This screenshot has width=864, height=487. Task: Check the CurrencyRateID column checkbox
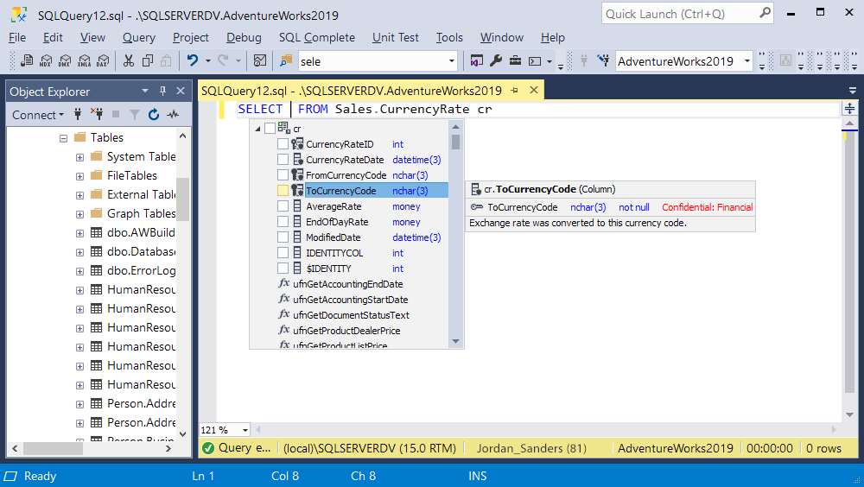[x=283, y=144]
